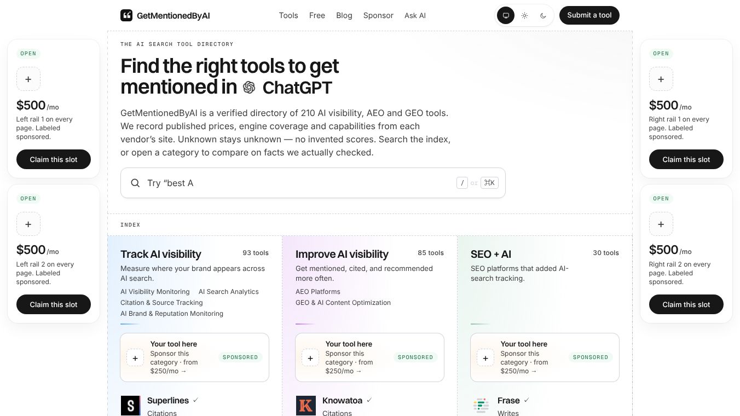This screenshot has height=416, width=740.
Task: Click SPONSORED badge in Track AI visibility card
Action: (x=240, y=357)
